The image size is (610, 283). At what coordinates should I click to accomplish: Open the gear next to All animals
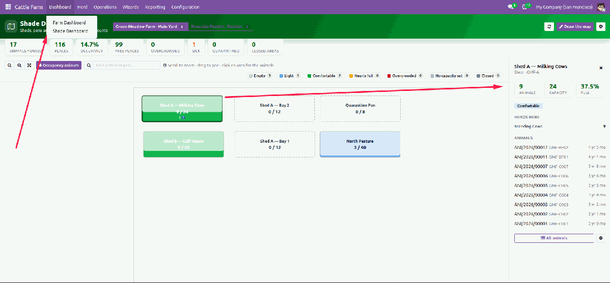coord(601,238)
